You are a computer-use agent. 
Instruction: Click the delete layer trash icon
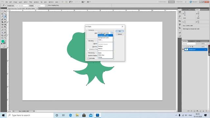[x=206, y=111]
